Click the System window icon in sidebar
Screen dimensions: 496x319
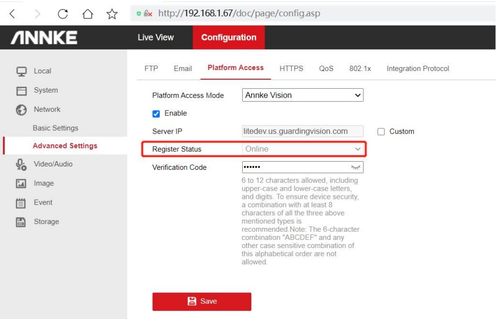21,91
